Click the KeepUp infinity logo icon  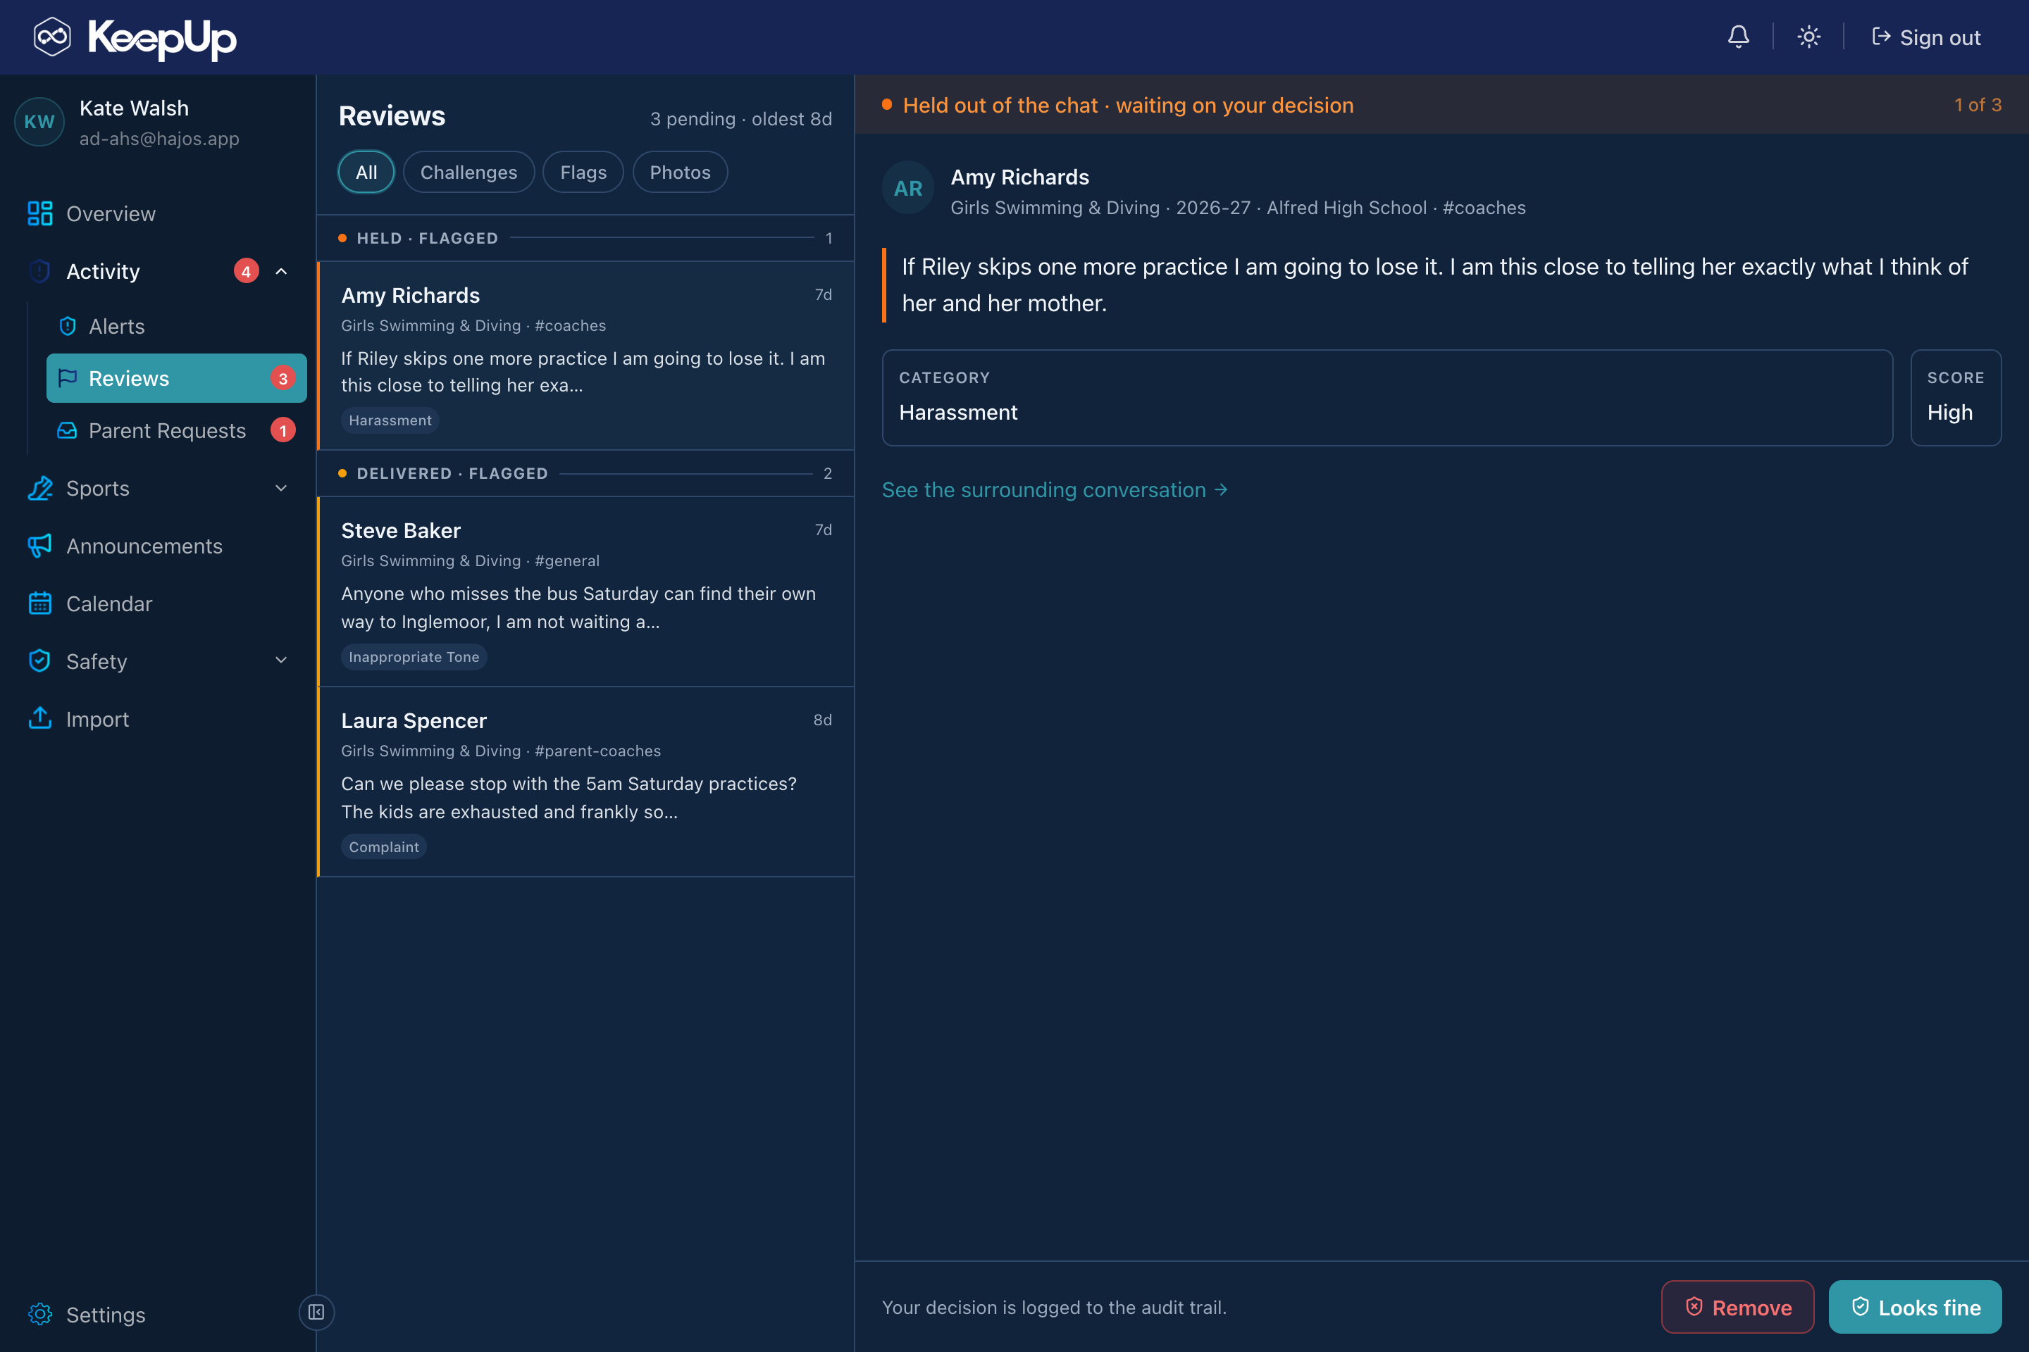(x=51, y=37)
